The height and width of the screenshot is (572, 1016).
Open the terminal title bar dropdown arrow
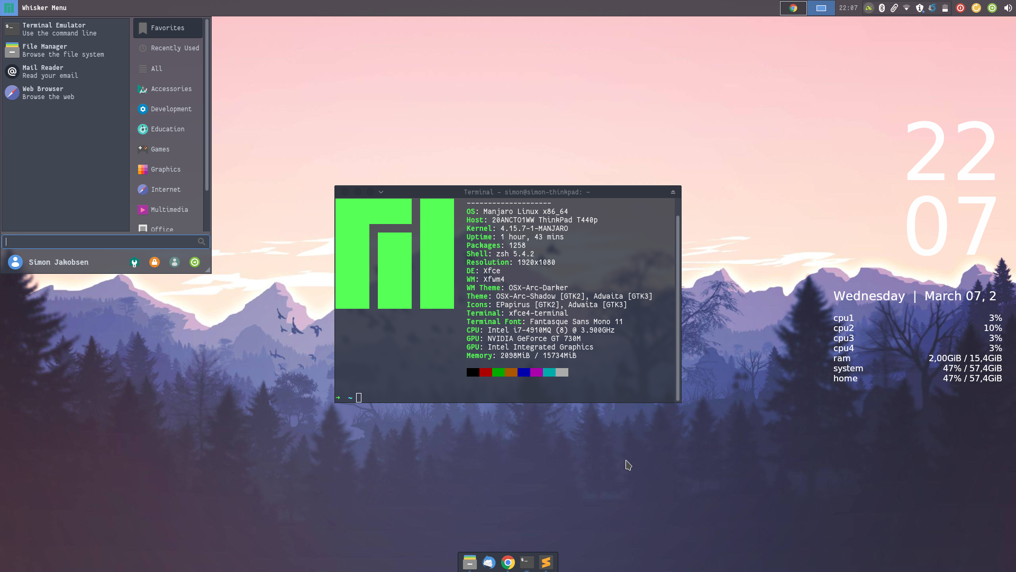(x=381, y=192)
